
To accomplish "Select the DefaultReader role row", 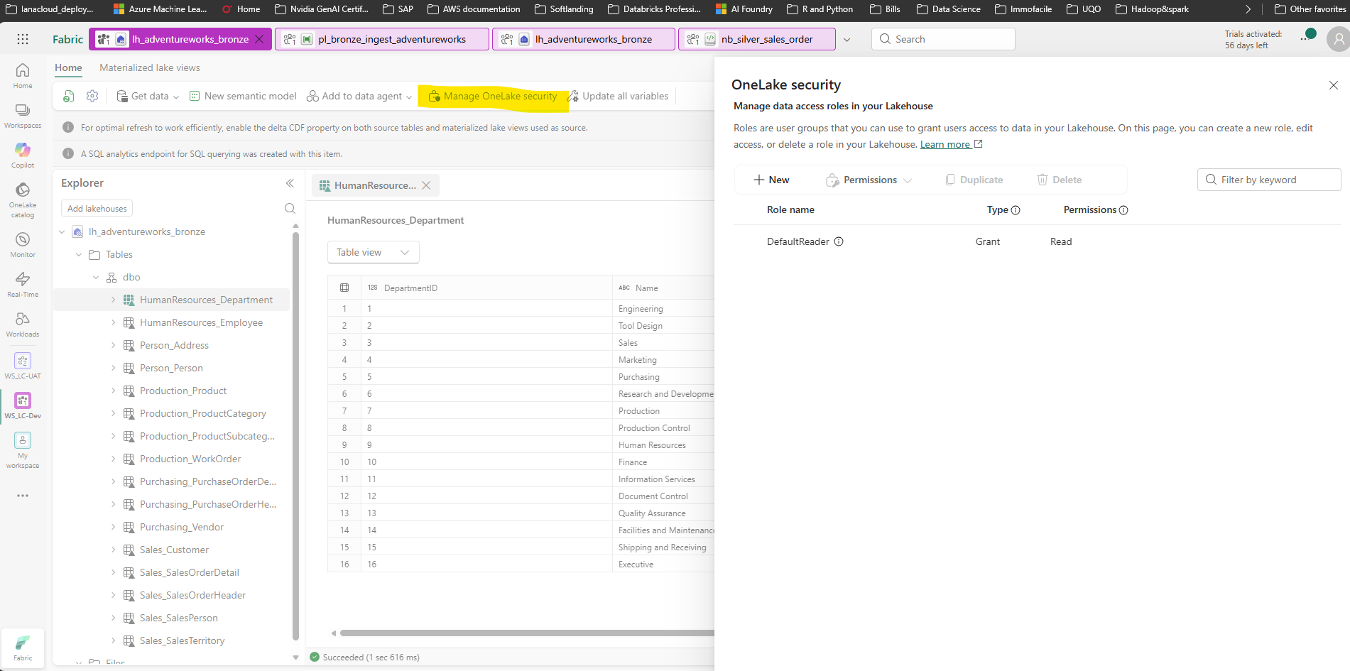I will 1037,241.
